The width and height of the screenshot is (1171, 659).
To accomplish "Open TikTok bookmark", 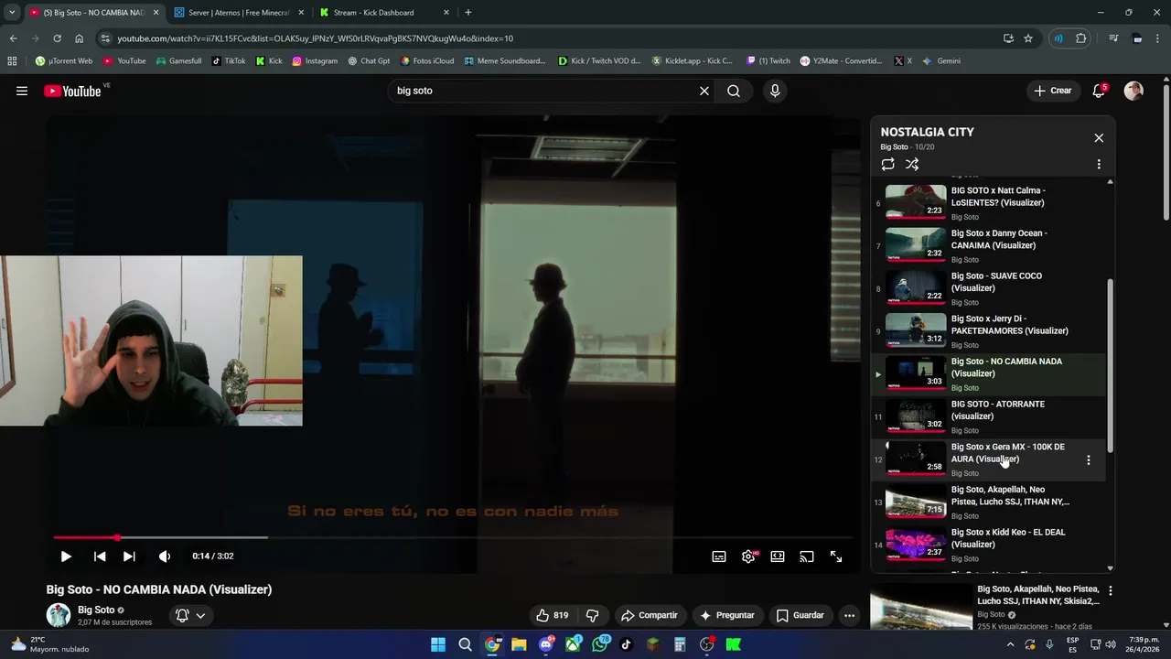I will [x=229, y=61].
